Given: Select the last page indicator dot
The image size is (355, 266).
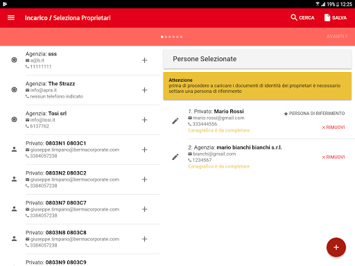Looking at the screenshot, I should 181,37.
